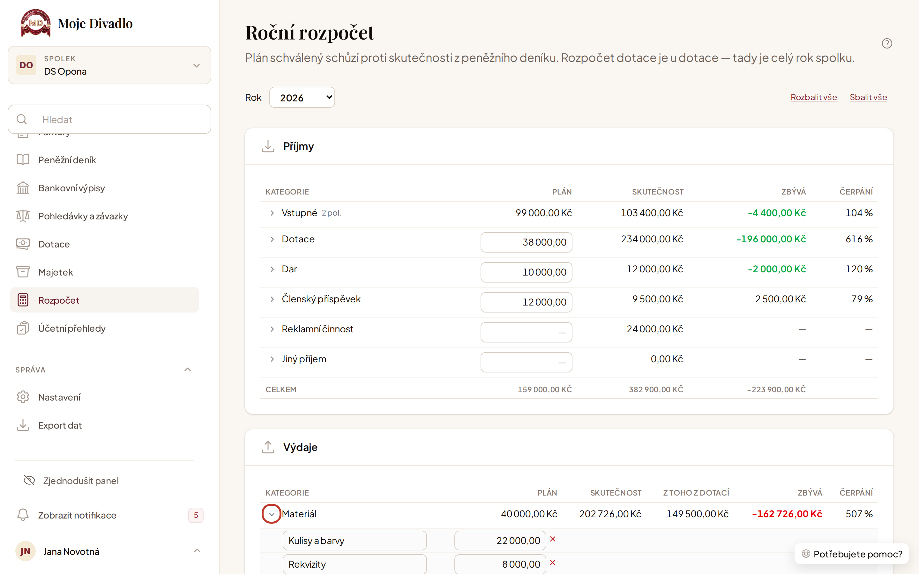Viewport: 919px width, 574px height.
Task: Expand the Reklamní činnost row
Action: (272, 329)
